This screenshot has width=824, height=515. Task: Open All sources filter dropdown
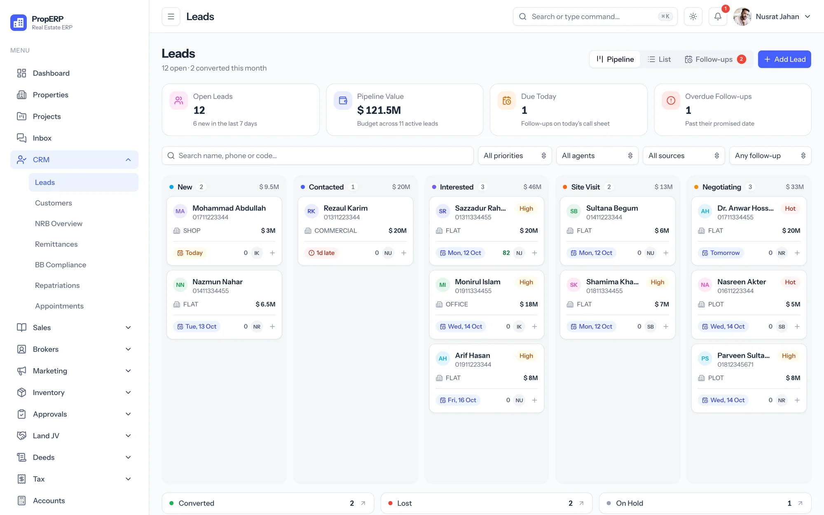point(684,156)
